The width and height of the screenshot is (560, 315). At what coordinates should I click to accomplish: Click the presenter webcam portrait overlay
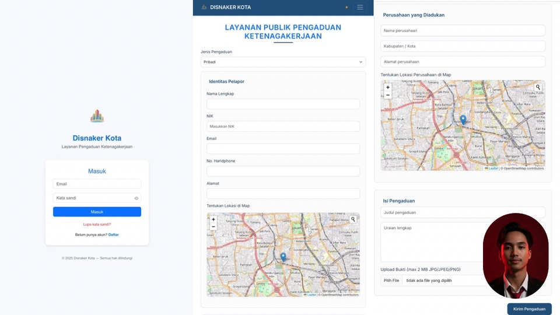coord(516,256)
